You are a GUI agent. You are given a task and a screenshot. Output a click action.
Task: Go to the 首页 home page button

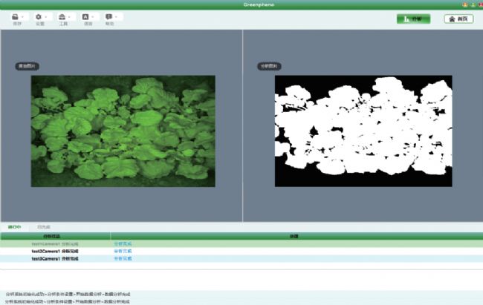(x=458, y=19)
